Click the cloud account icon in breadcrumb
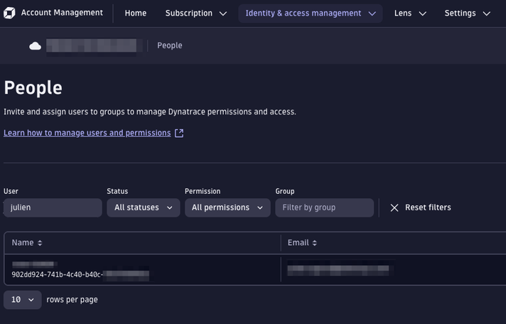Screen dimensions: 506x324 (x=35, y=46)
